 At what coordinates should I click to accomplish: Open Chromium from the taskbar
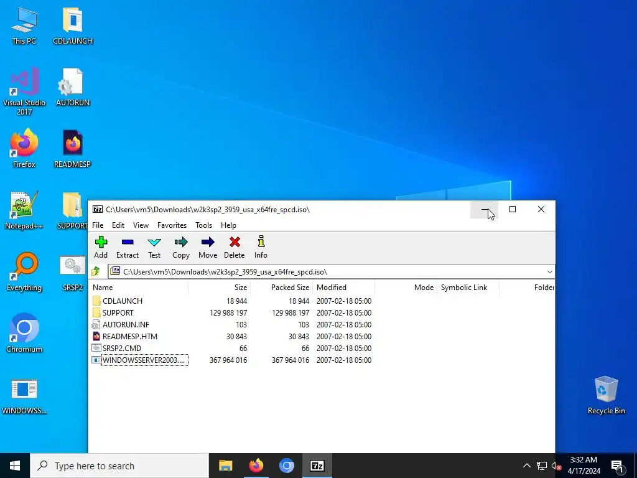click(286, 466)
